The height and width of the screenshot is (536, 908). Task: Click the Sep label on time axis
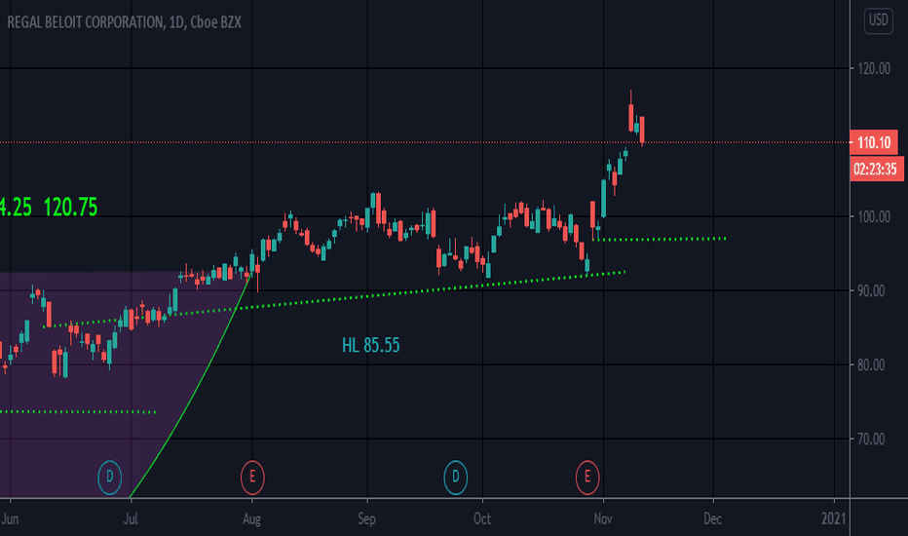[x=366, y=518]
